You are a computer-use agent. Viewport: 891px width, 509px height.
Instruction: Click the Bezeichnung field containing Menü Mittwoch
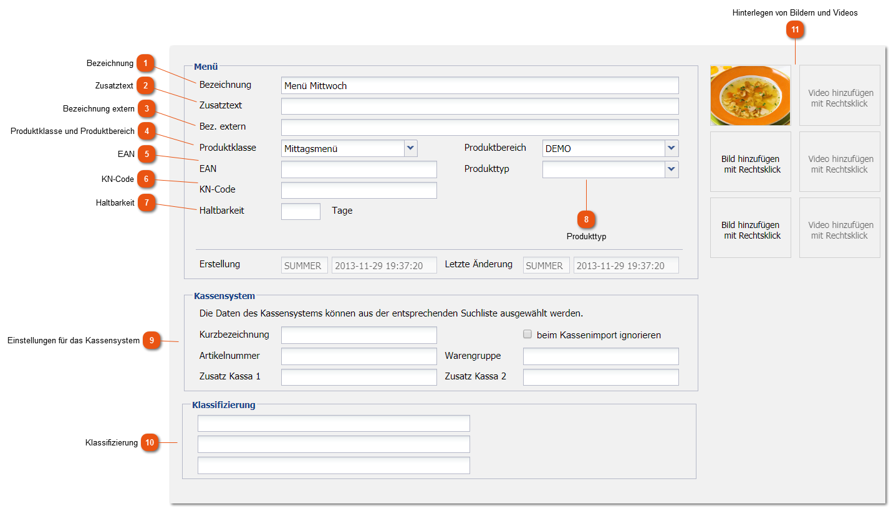(x=479, y=85)
